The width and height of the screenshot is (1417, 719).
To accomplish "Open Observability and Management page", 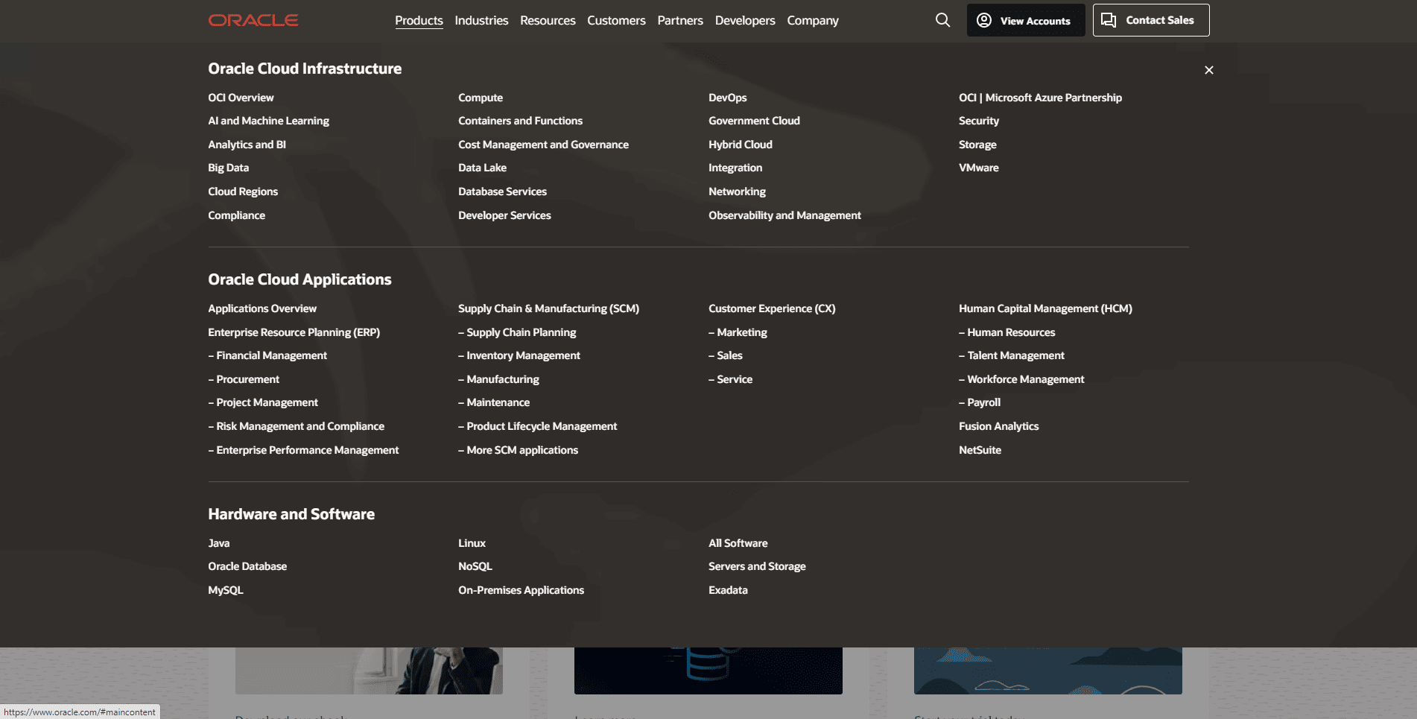I will pos(784,215).
